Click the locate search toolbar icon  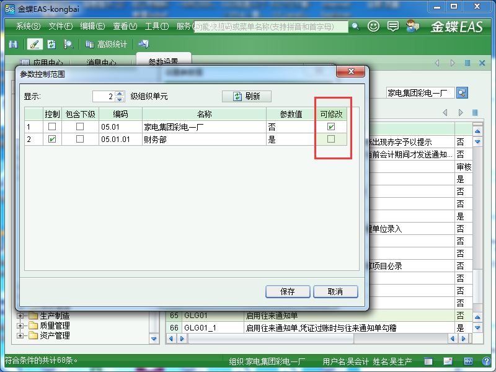(x=68, y=44)
